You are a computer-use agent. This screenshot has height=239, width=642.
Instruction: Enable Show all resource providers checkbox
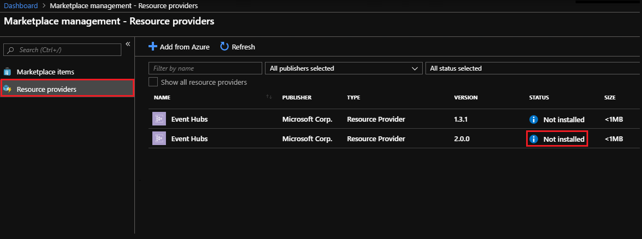(x=153, y=82)
